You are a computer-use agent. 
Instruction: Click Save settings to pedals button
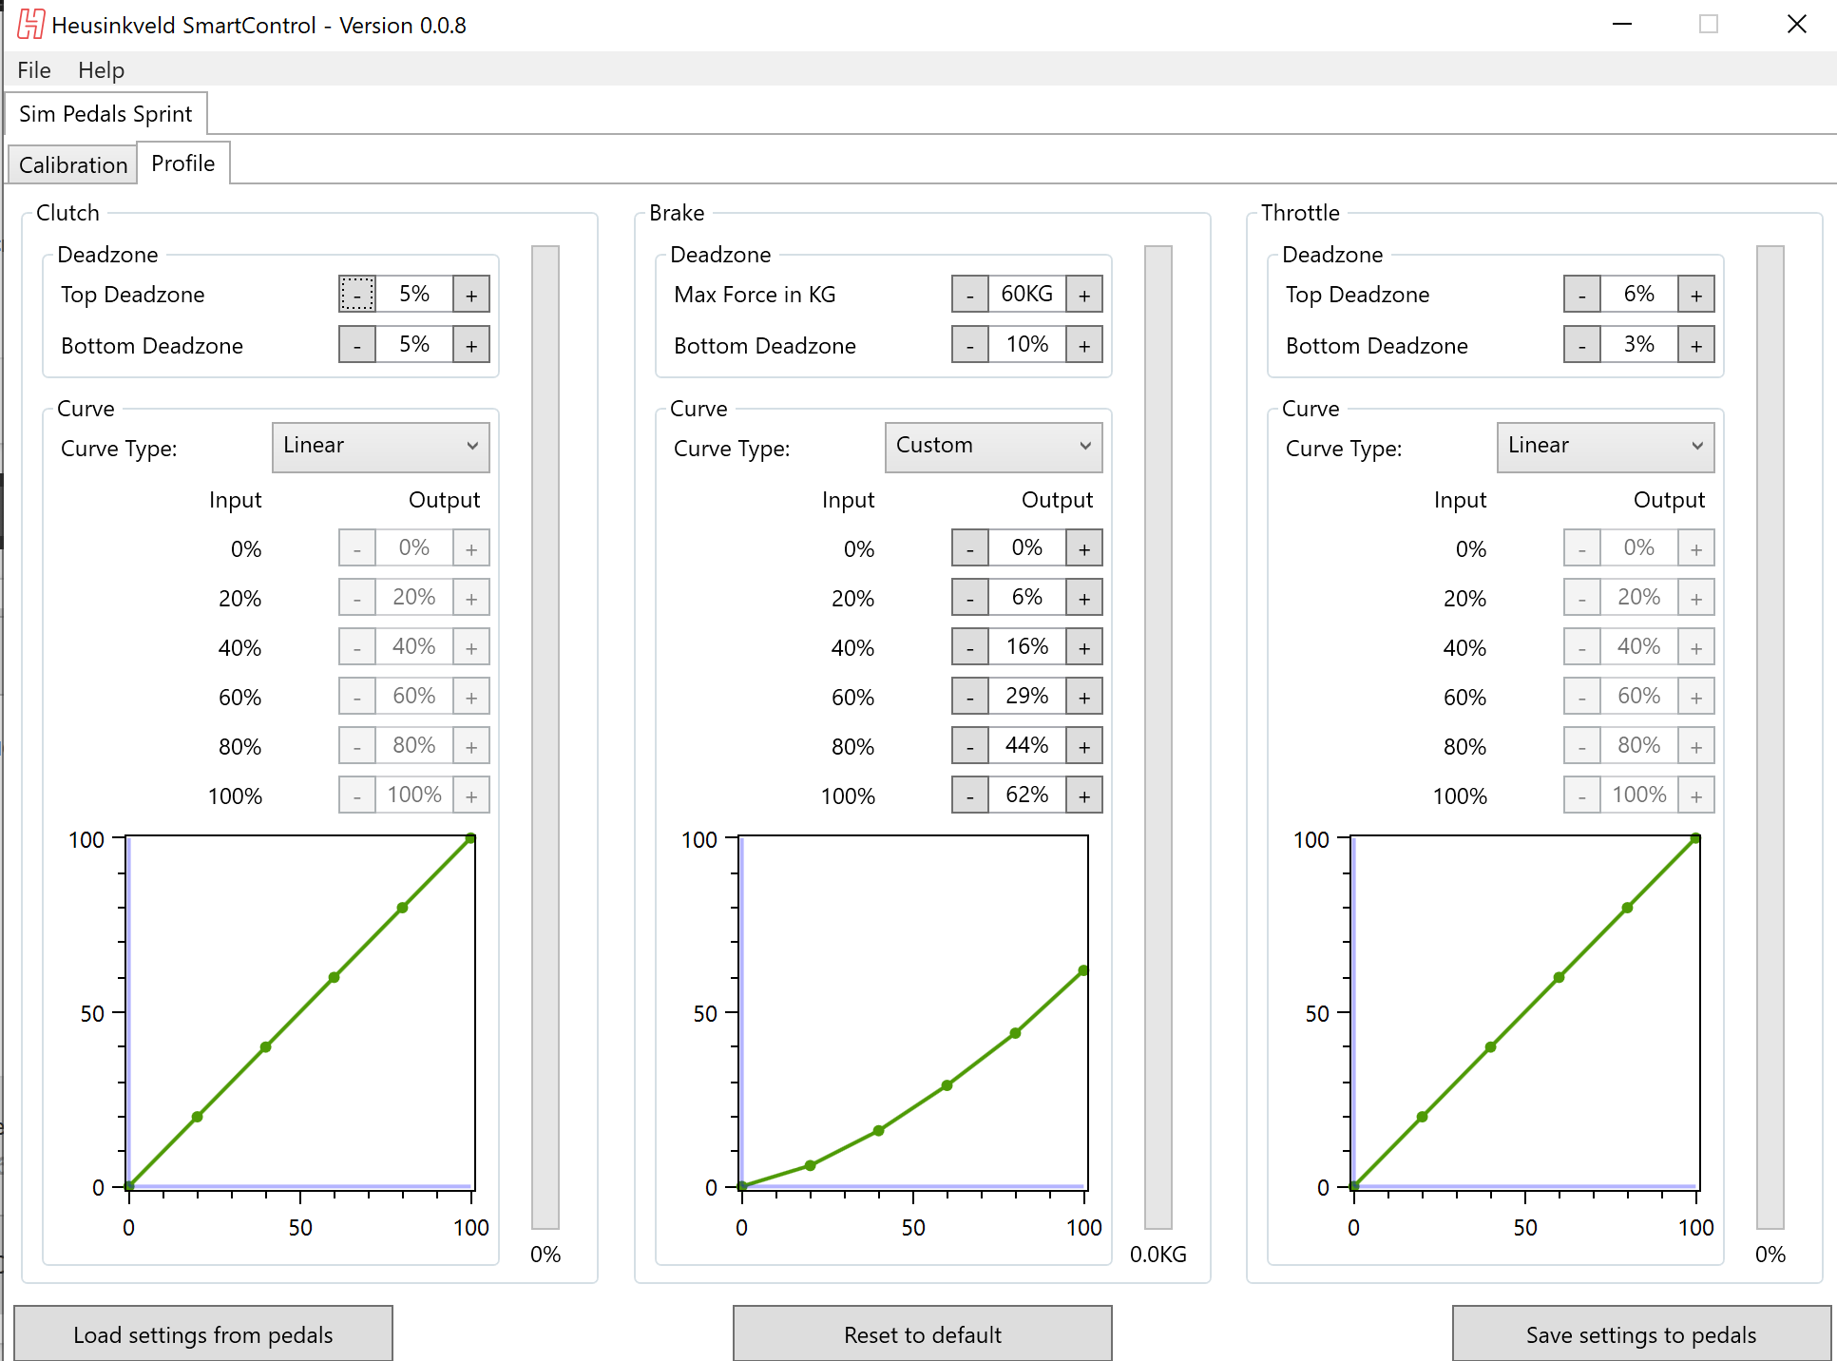point(1641,1334)
